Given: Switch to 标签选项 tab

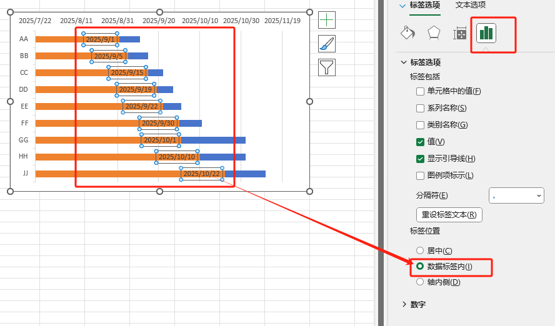Looking at the screenshot, I should tap(425, 5).
